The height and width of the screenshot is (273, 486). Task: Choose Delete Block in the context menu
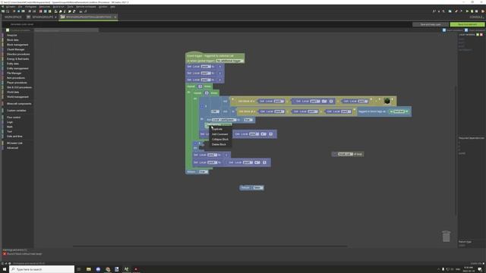[x=219, y=144]
